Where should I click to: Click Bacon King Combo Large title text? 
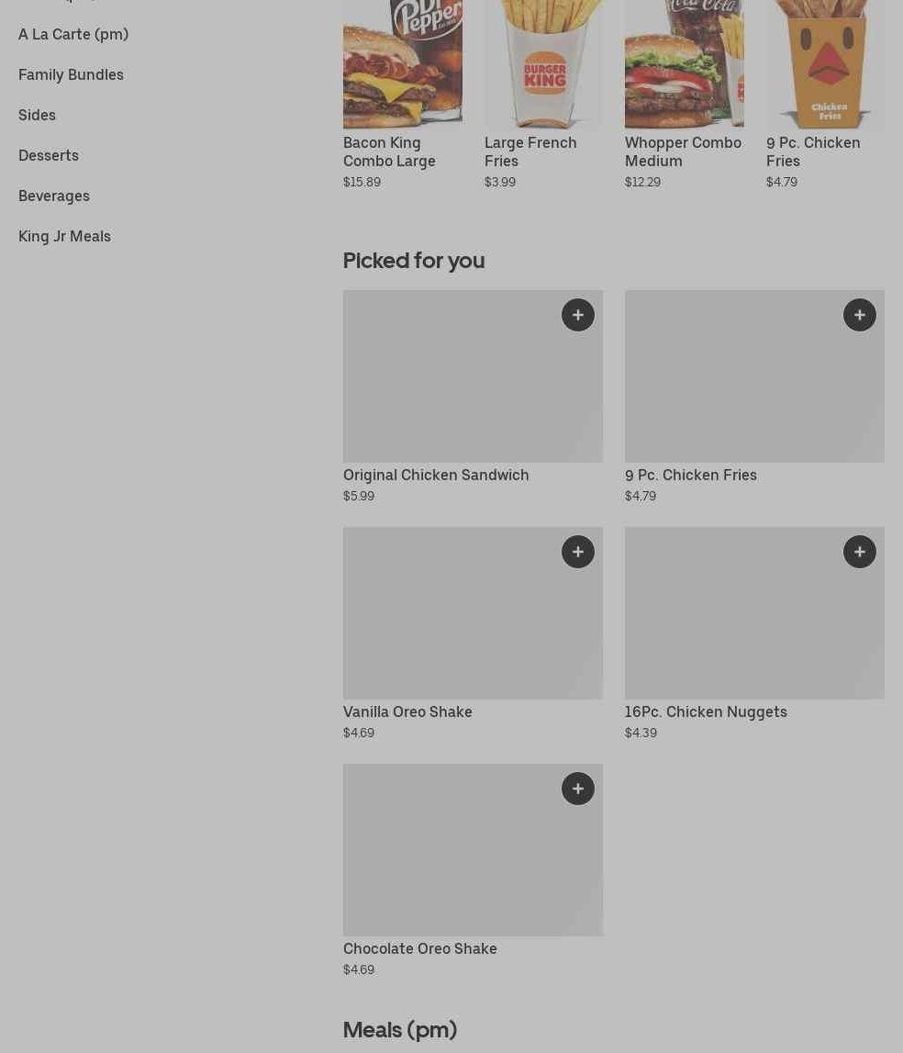[x=389, y=151]
